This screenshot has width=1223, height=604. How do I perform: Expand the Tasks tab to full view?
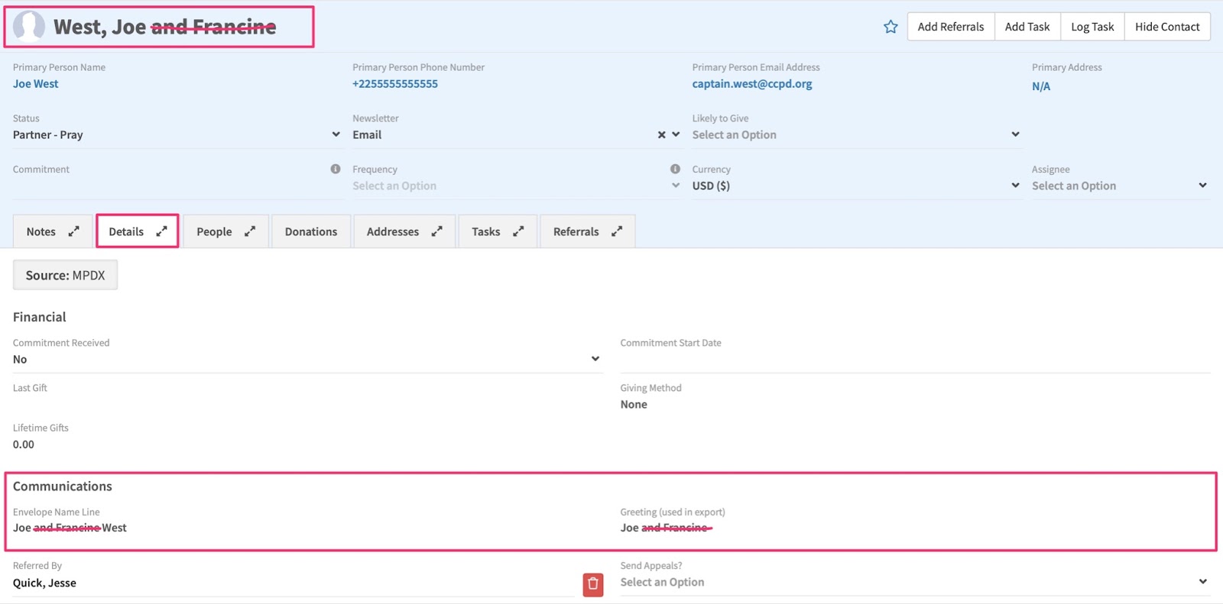pyautogui.click(x=518, y=231)
